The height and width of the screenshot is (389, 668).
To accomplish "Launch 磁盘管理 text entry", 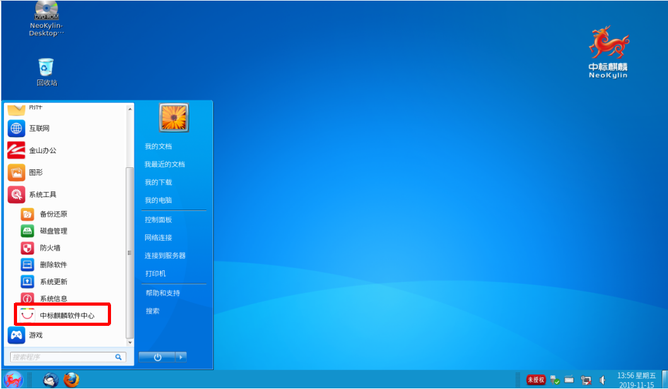I will click(x=54, y=231).
